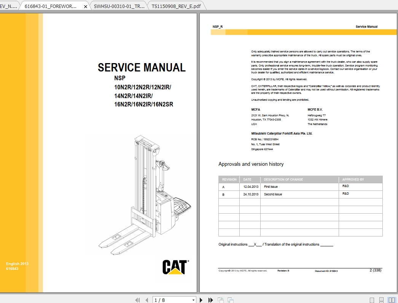Select the previous view navigation icon

[220, 300]
